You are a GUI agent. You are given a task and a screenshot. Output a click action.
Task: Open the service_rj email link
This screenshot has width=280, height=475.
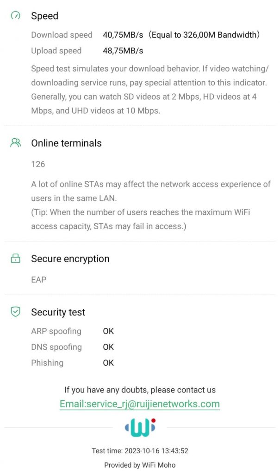pyautogui.click(x=140, y=404)
